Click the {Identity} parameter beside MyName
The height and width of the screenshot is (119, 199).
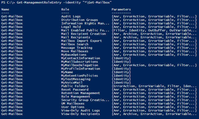coord(121,72)
